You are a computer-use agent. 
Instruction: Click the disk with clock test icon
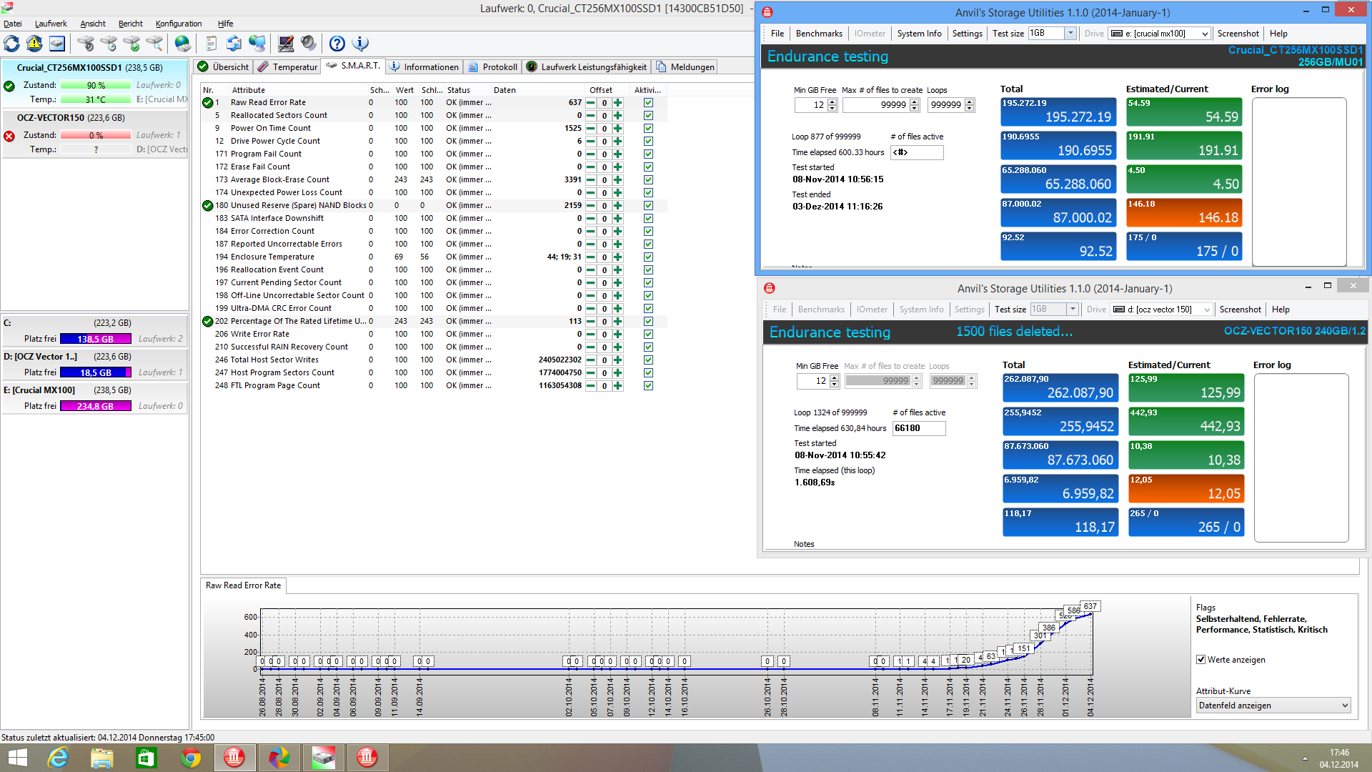point(109,44)
